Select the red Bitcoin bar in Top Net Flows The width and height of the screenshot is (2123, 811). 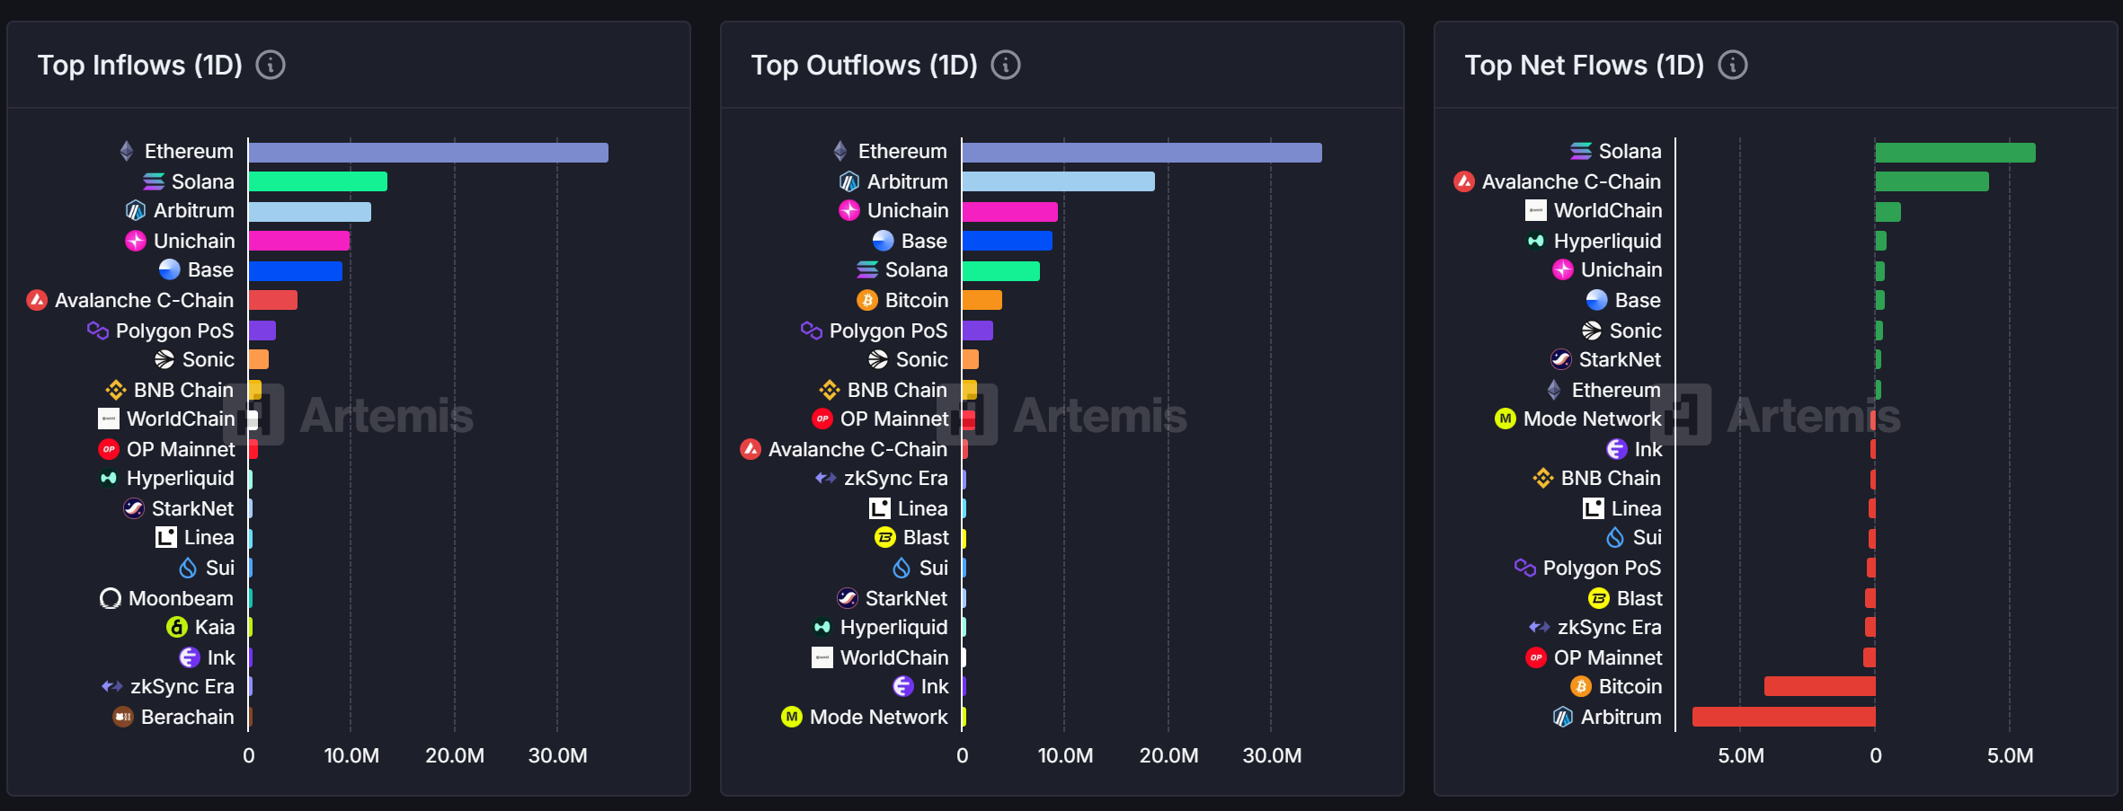pos(1819,687)
